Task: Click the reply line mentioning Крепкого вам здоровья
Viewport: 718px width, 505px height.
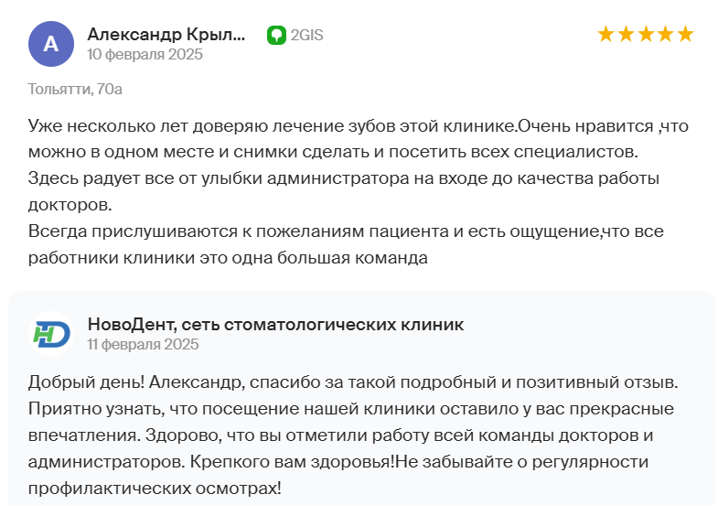Action: click(338, 461)
